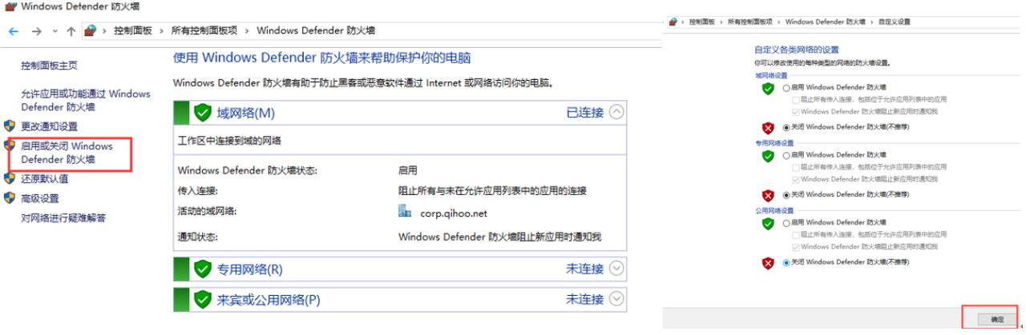Click the 域网络(M) header text
1030x335 pixels.
[245, 113]
